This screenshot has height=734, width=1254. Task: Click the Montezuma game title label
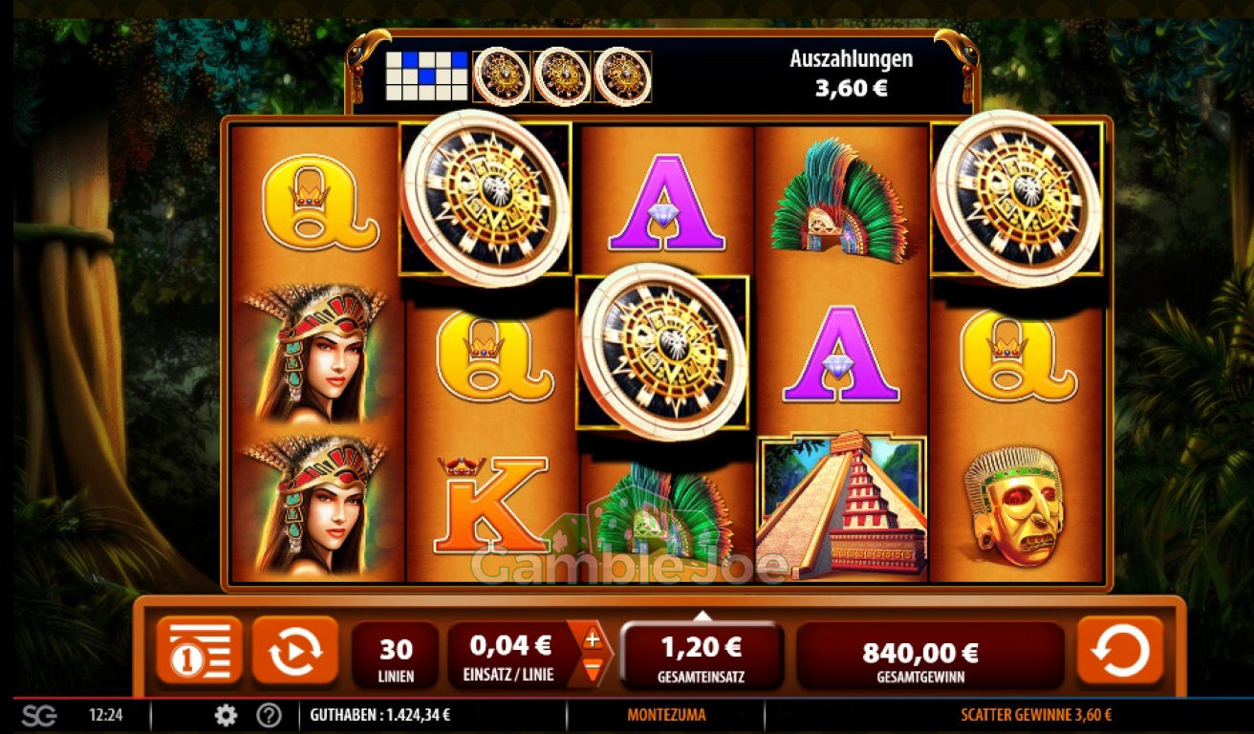[666, 715]
